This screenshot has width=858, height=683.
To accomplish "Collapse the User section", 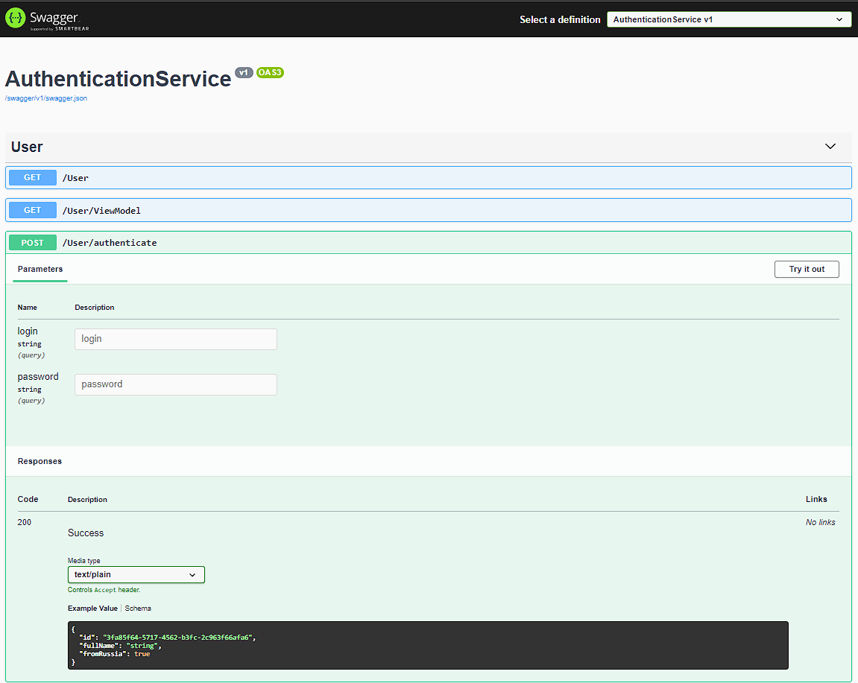I will pos(830,147).
